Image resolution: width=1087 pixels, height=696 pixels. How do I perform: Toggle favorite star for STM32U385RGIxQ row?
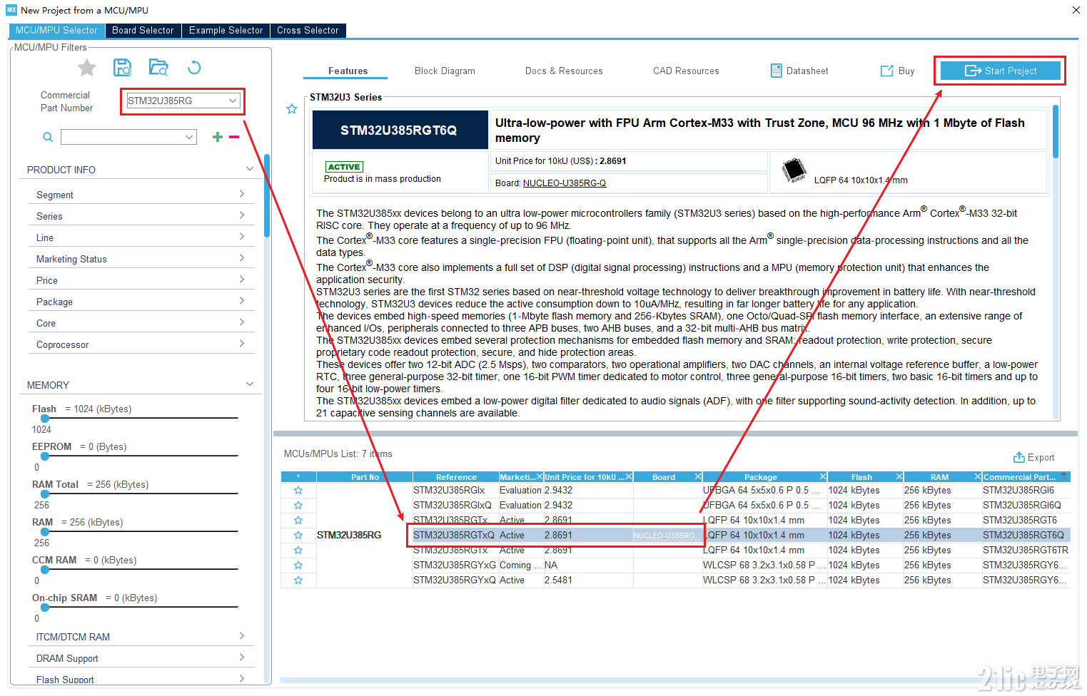click(298, 506)
